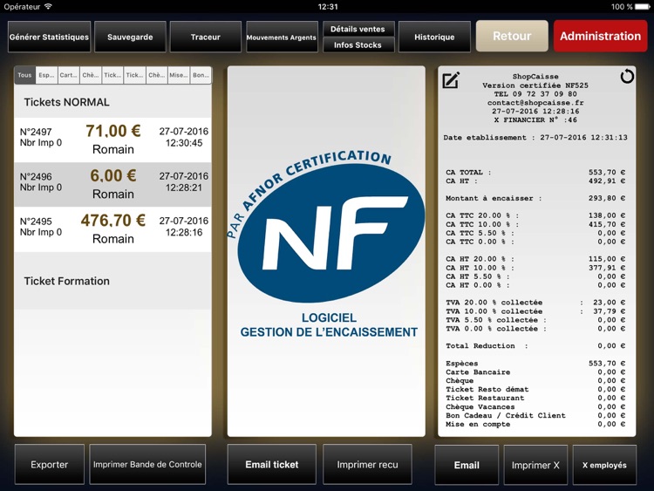The image size is (654, 491).
Task: Click the Total Reduction line
Action: pos(535,346)
